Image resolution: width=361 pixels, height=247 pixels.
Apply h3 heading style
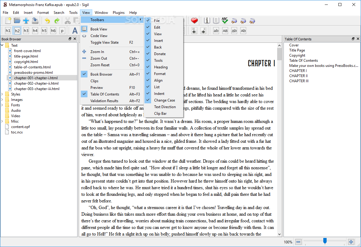click(26, 31)
